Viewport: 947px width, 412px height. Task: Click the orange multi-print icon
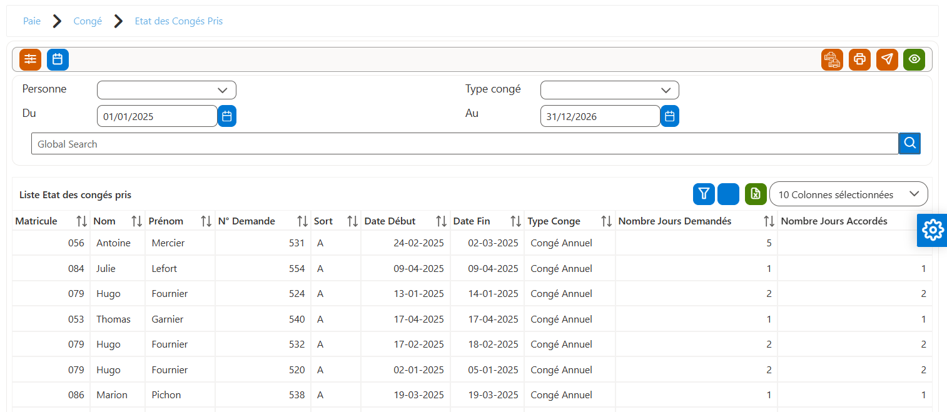tap(832, 59)
